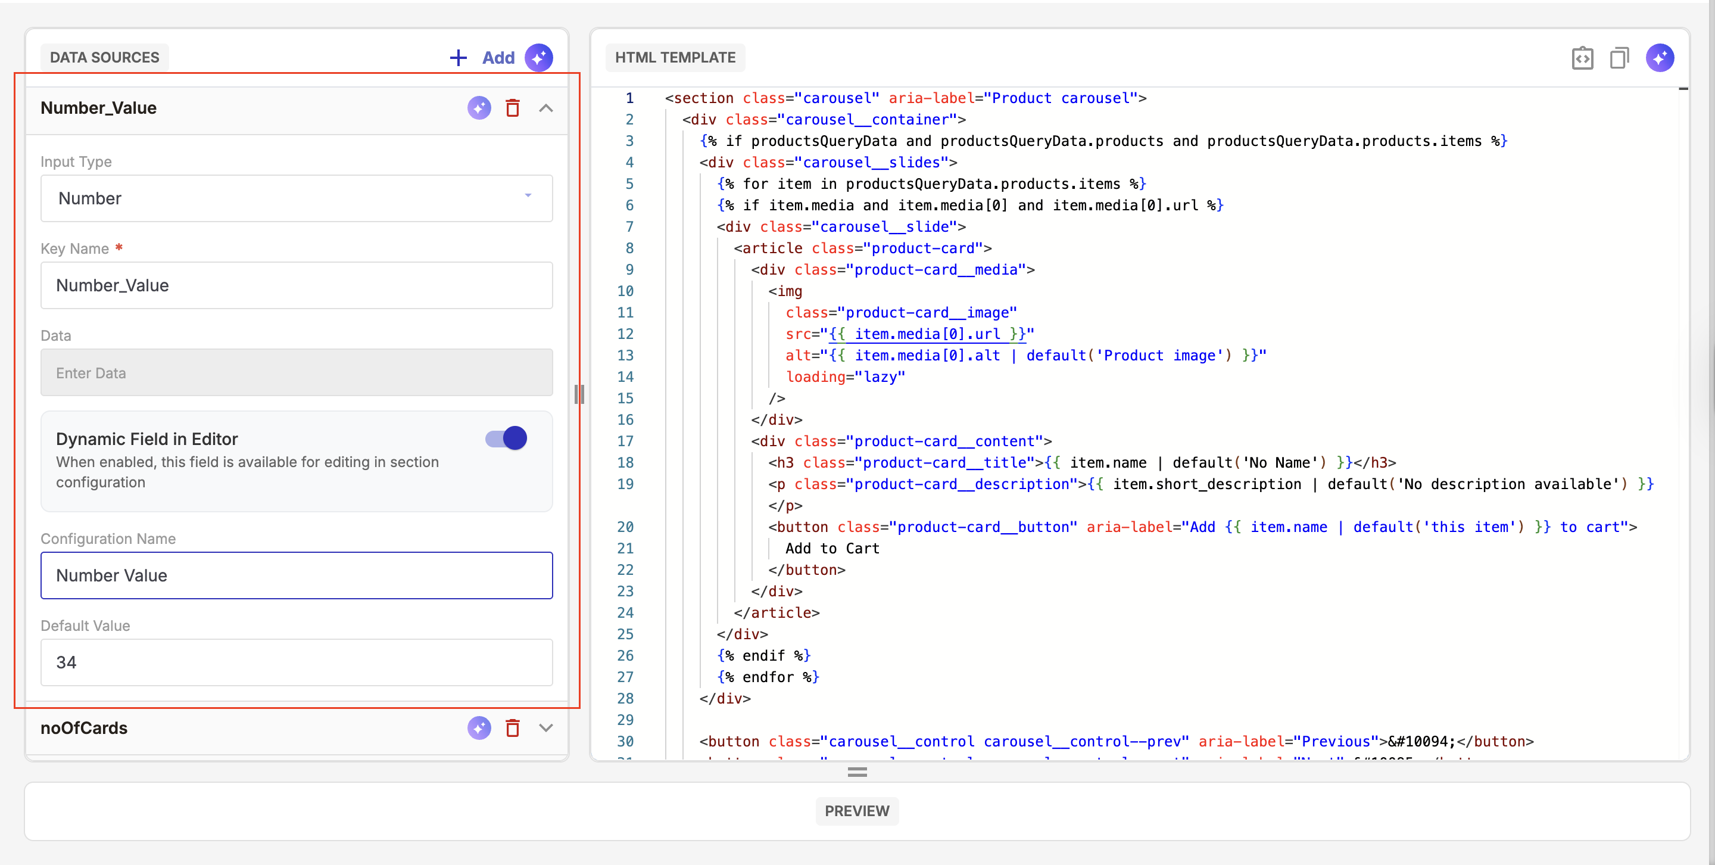The height and width of the screenshot is (865, 1715).
Task: Select the HTML TEMPLATE tab label
Action: [675, 57]
